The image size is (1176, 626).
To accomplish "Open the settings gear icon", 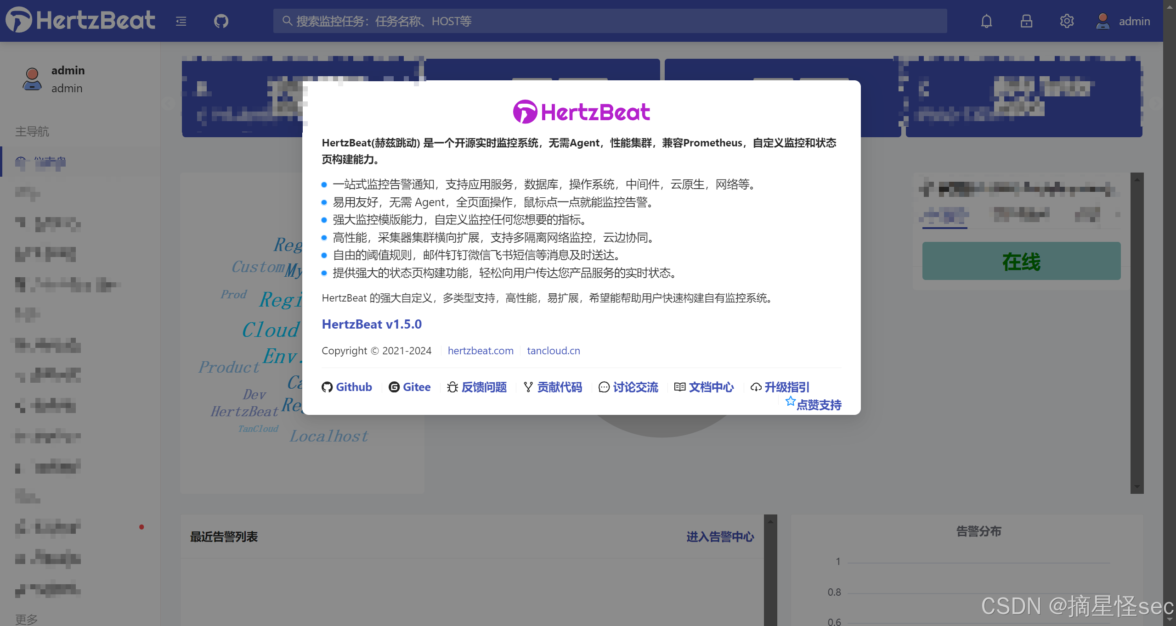I will coord(1067,21).
